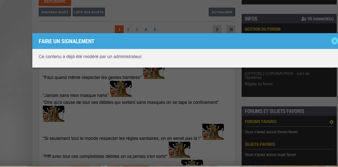Screen dimensions: 338x167
Task: Click next page arrow icon
Action: tap(217, 29)
